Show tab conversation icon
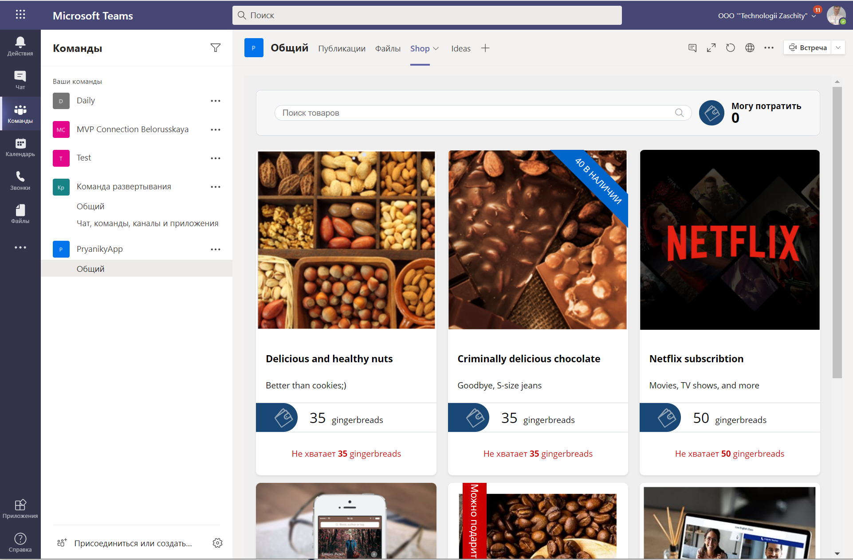 click(692, 48)
